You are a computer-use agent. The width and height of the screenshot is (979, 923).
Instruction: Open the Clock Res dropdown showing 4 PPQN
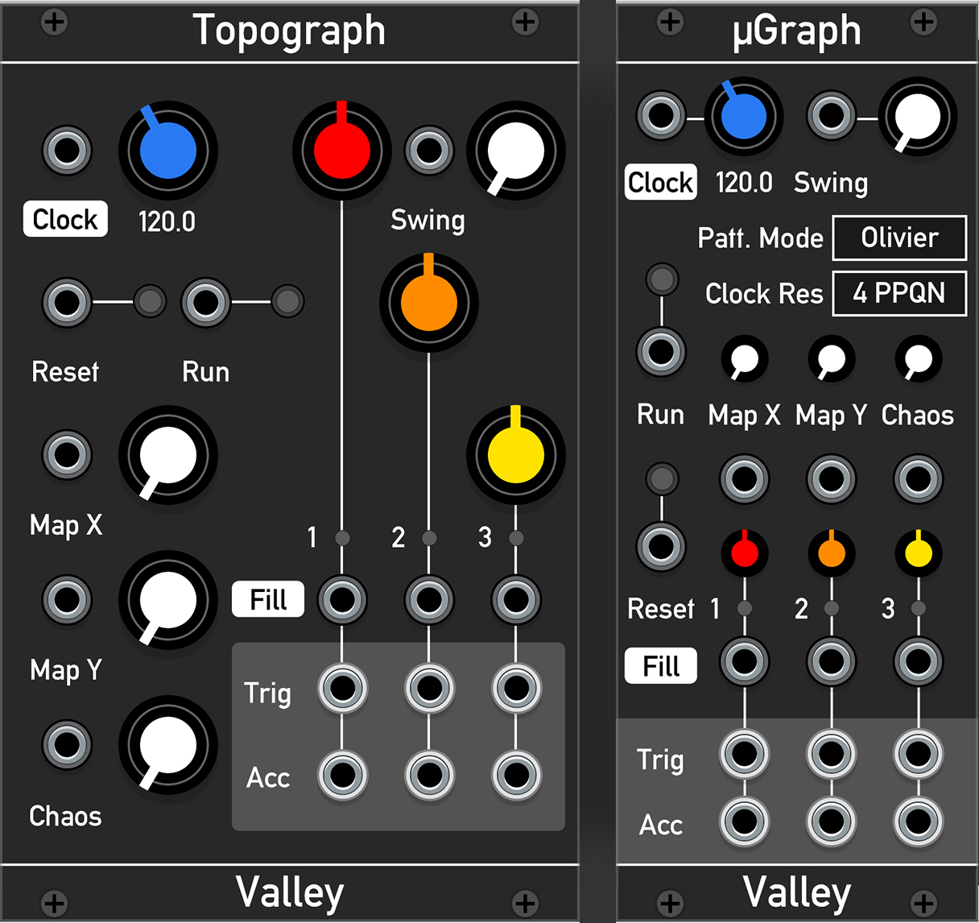coord(898,293)
